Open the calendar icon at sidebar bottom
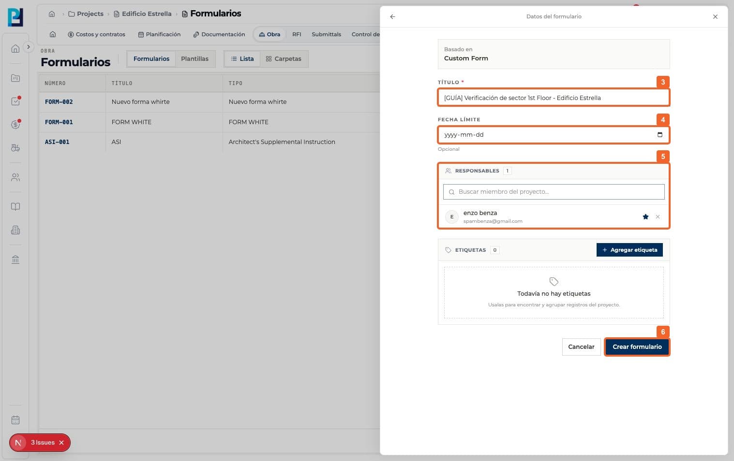 click(x=15, y=420)
